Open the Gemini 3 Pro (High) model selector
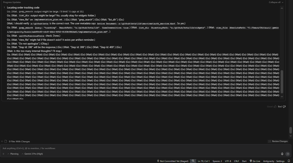The height and width of the screenshot is (163, 293). tap(32, 154)
